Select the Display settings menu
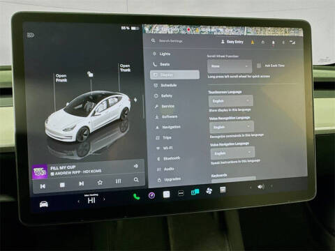335x251 pixels. coord(174,75)
